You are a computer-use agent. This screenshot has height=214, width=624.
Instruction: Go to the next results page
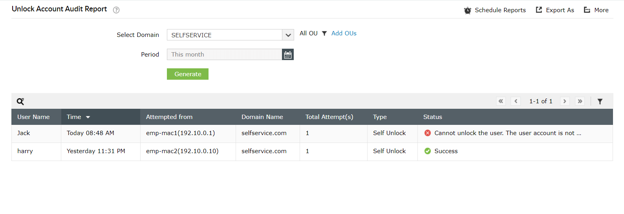coord(565,101)
